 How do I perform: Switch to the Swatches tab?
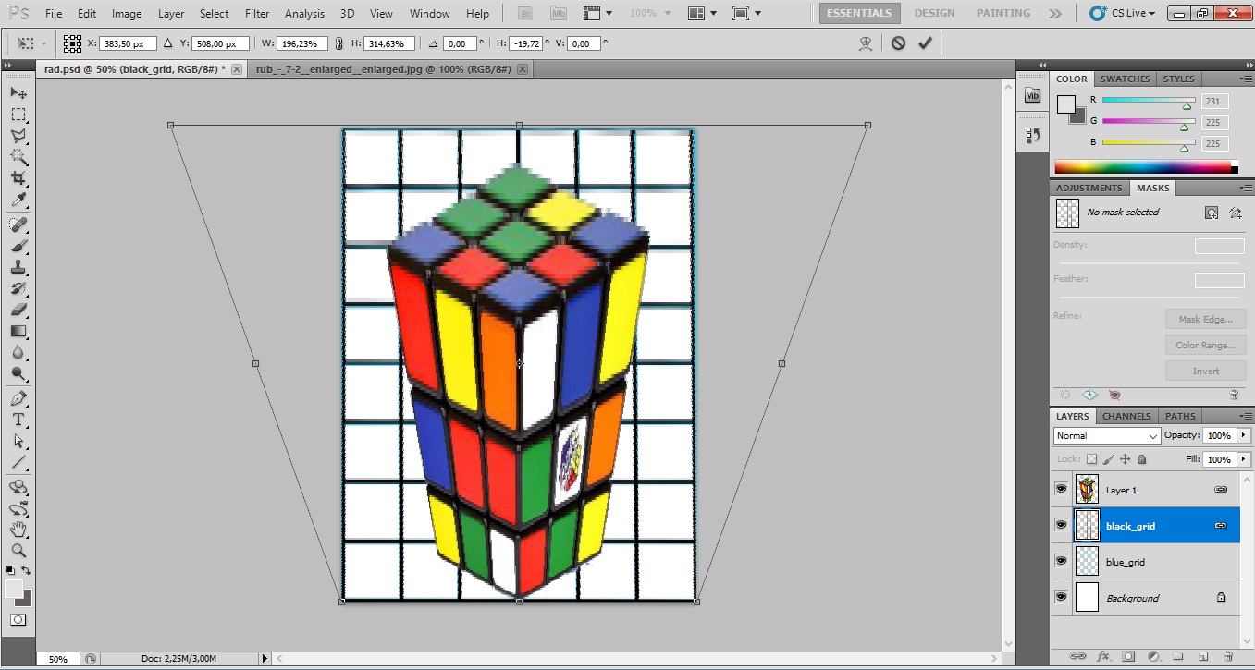[1125, 79]
